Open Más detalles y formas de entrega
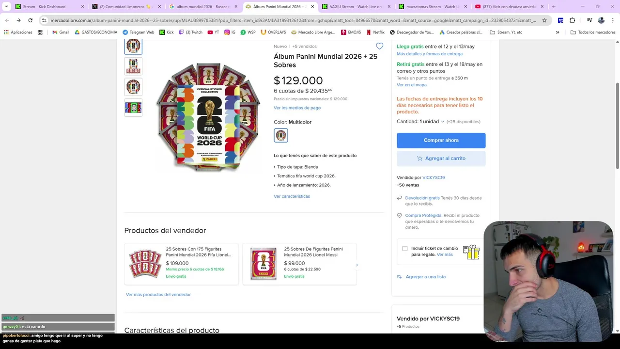Image resolution: width=620 pixels, height=349 pixels. tap(430, 54)
